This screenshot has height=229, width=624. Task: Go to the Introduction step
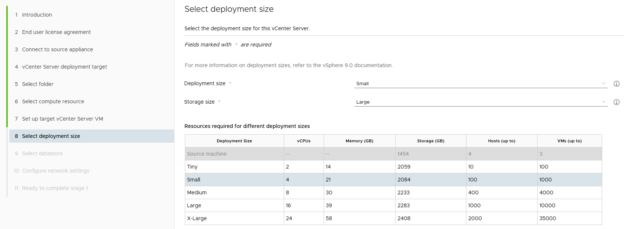(37, 15)
